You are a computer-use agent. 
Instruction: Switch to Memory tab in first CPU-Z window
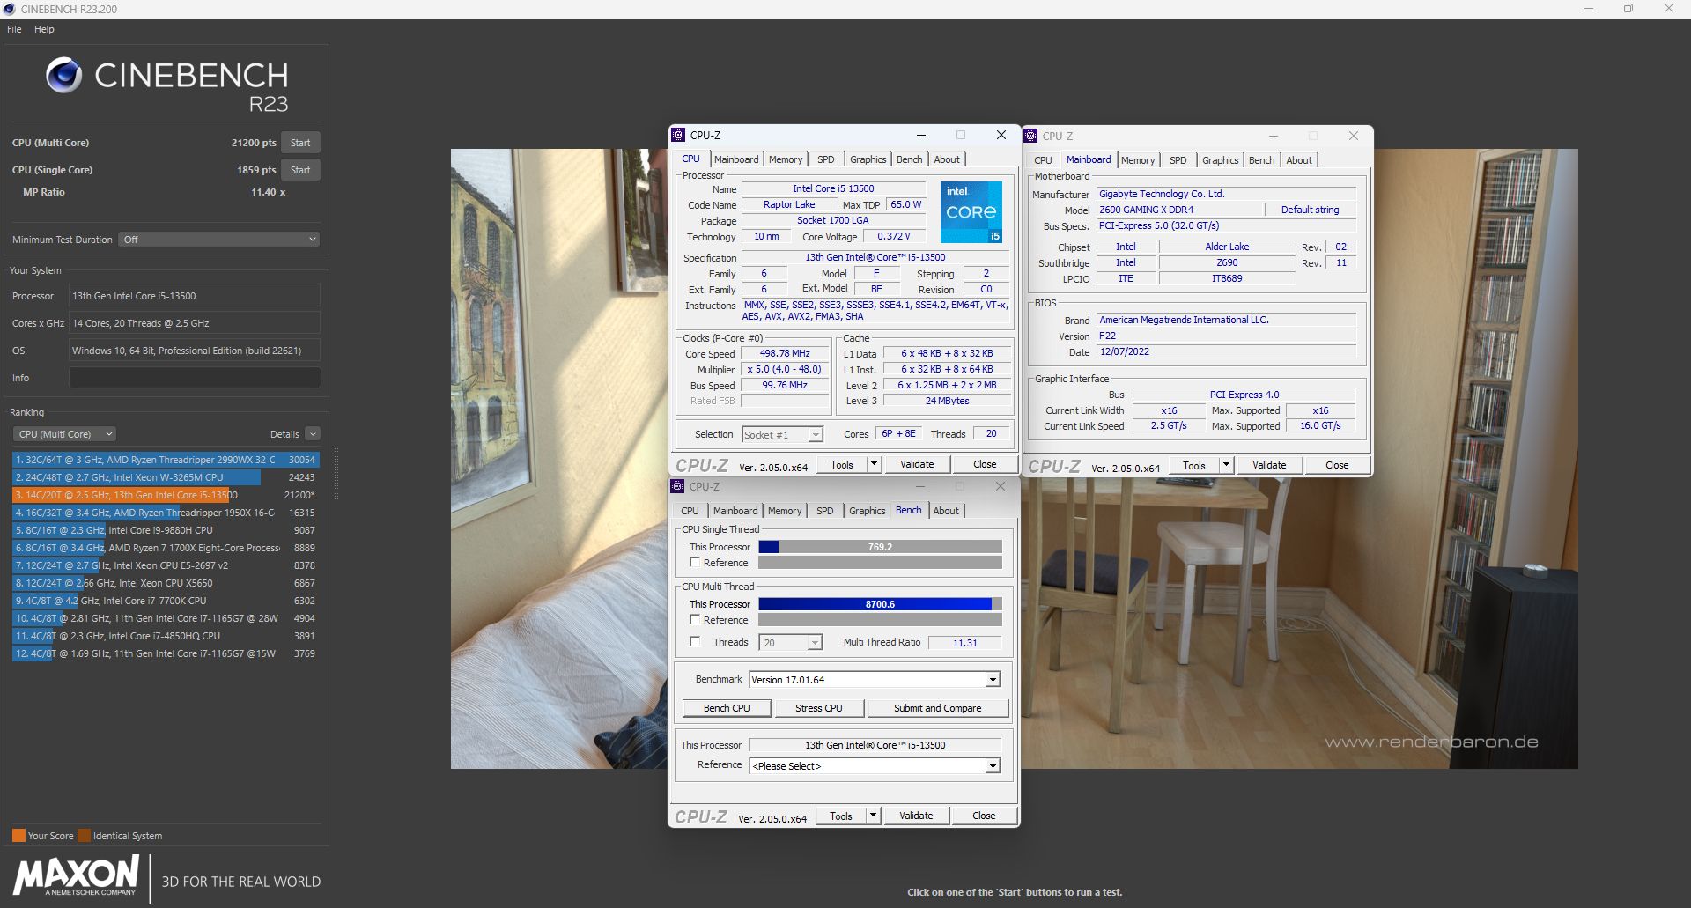(786, 159)
